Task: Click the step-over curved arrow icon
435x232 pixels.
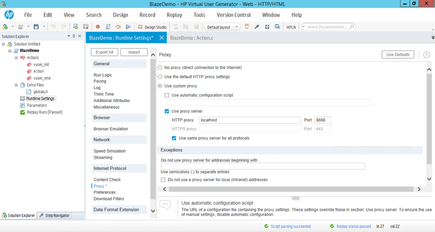Action: 118,27
